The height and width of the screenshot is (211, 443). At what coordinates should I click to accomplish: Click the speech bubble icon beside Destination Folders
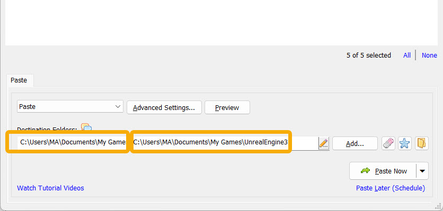[x=86, y=127]
